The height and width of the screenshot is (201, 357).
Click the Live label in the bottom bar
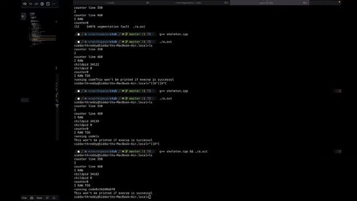pos(24,198)
